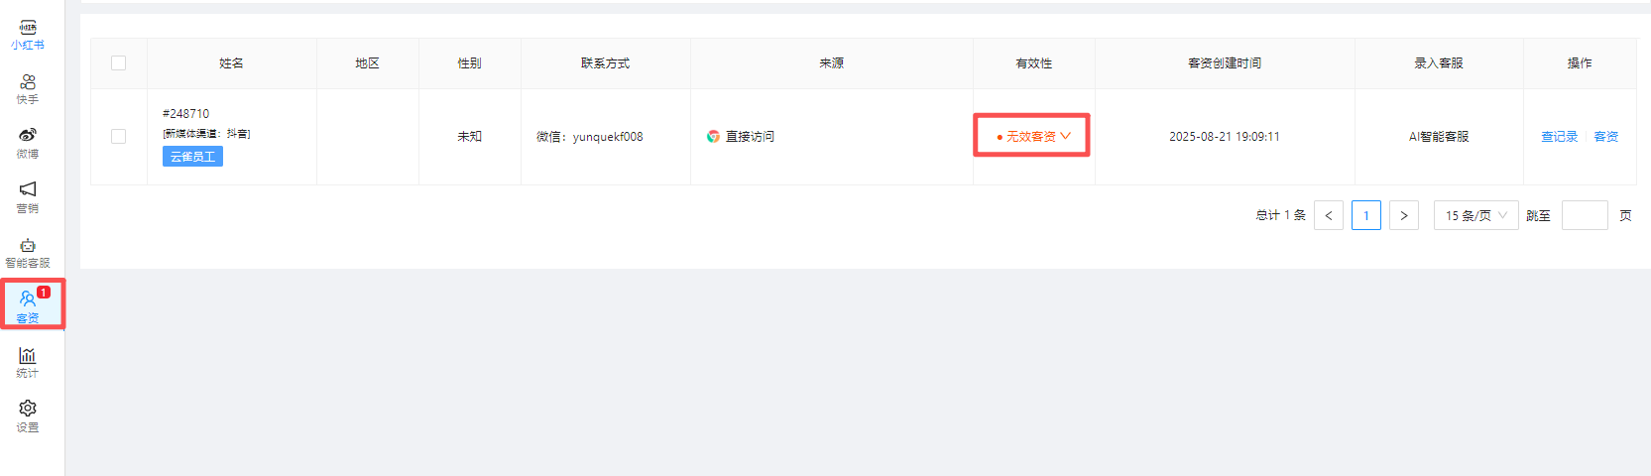Open the 微博 sidebar icon
Viewport: 1651px width, 476px height.
coord(28,135)
